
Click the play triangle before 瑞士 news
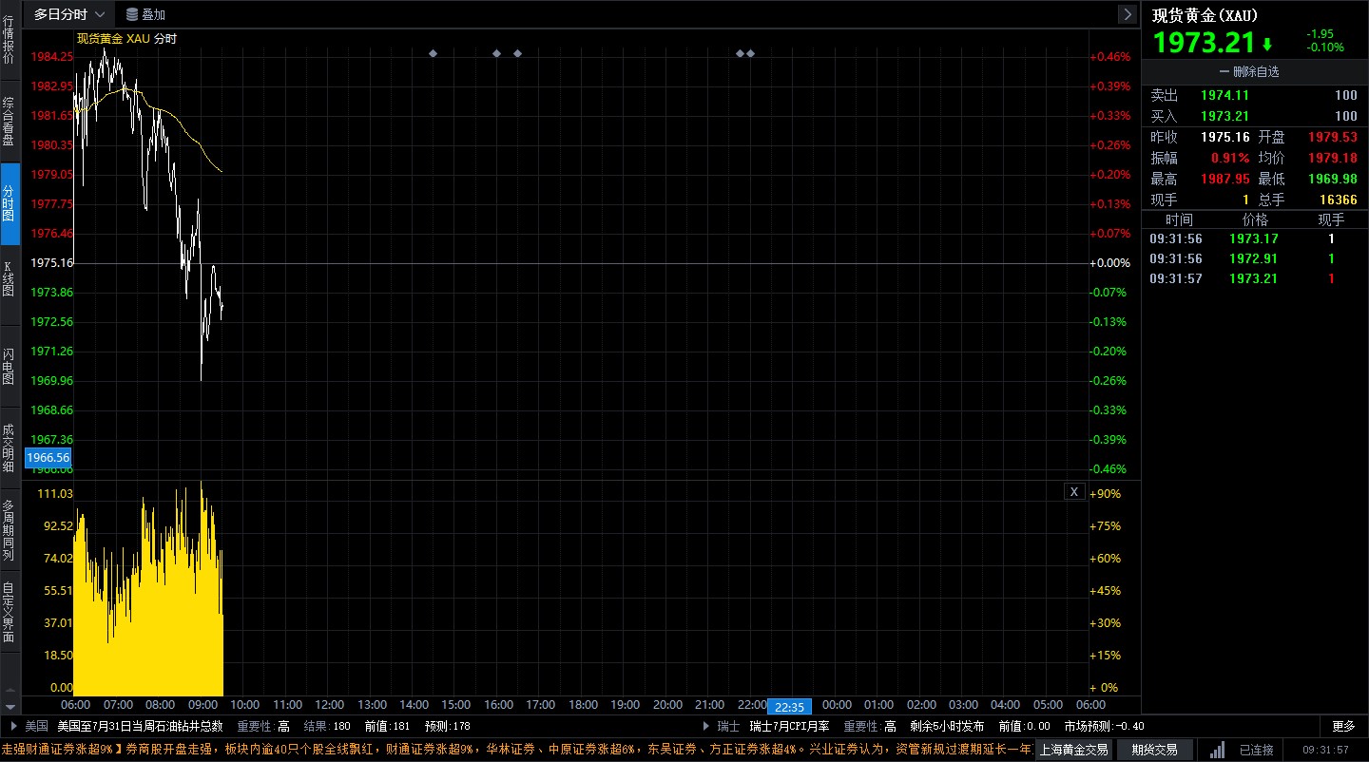coord(706,726)
